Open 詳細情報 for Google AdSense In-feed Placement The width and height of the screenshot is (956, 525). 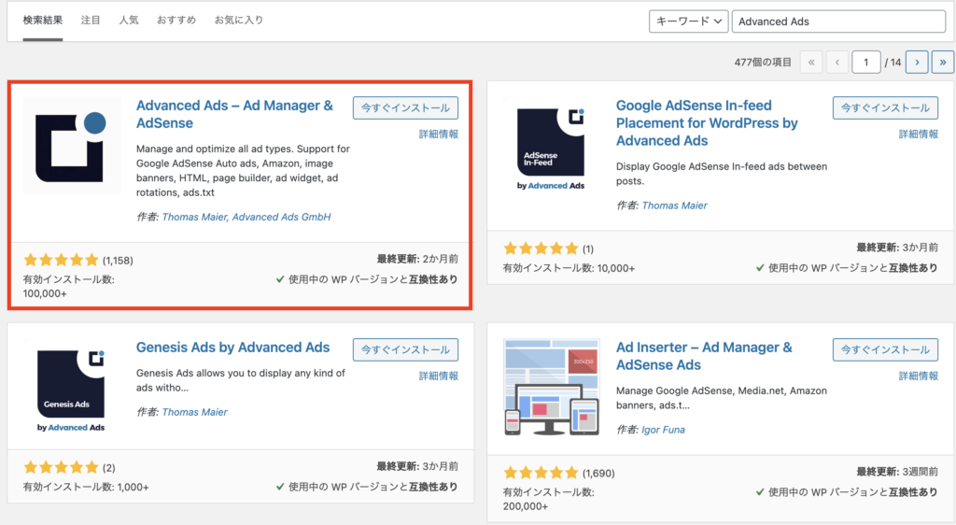click(919, 135)
